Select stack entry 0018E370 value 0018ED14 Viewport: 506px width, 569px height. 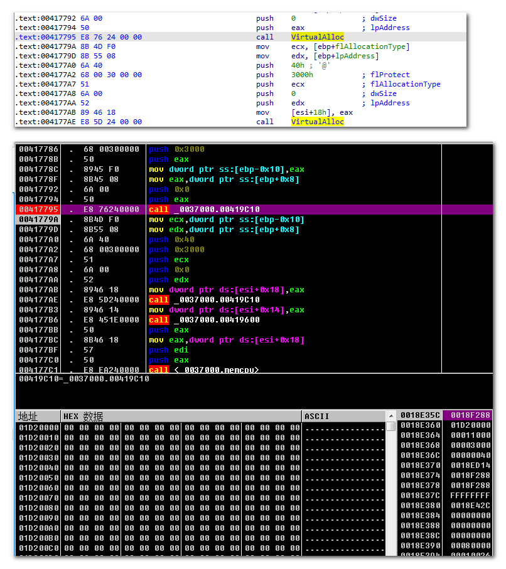click(x=445, y=465)
